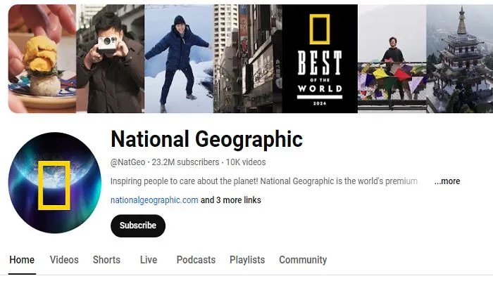Subscribe to the National Geographic channel
Screen dimensions: 493x281
pos(138,226)
